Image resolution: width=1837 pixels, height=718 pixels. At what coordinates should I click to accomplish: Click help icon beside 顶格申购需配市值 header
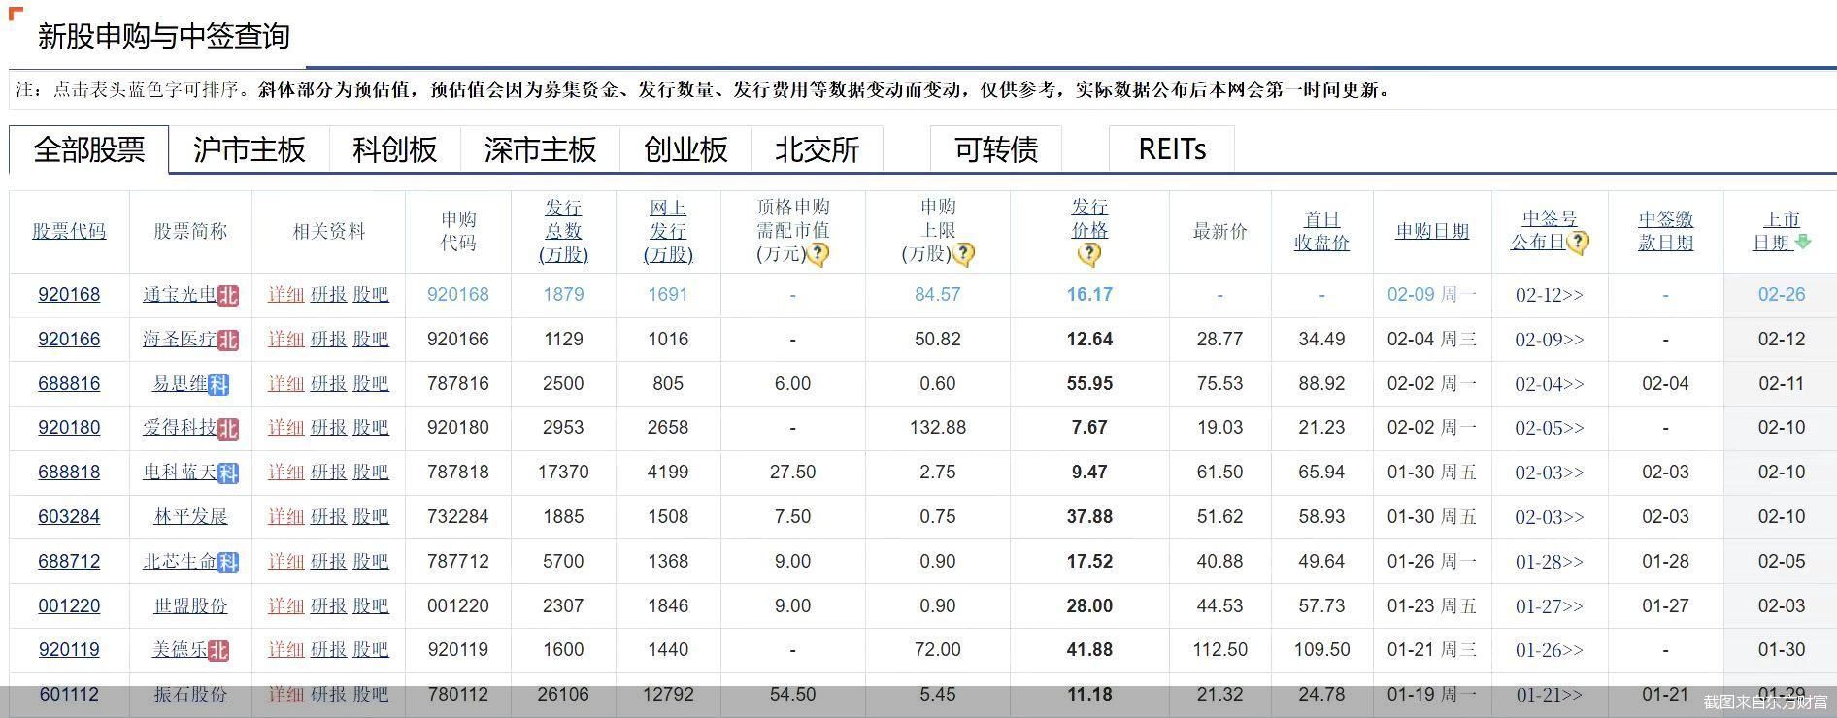(818, 254)
